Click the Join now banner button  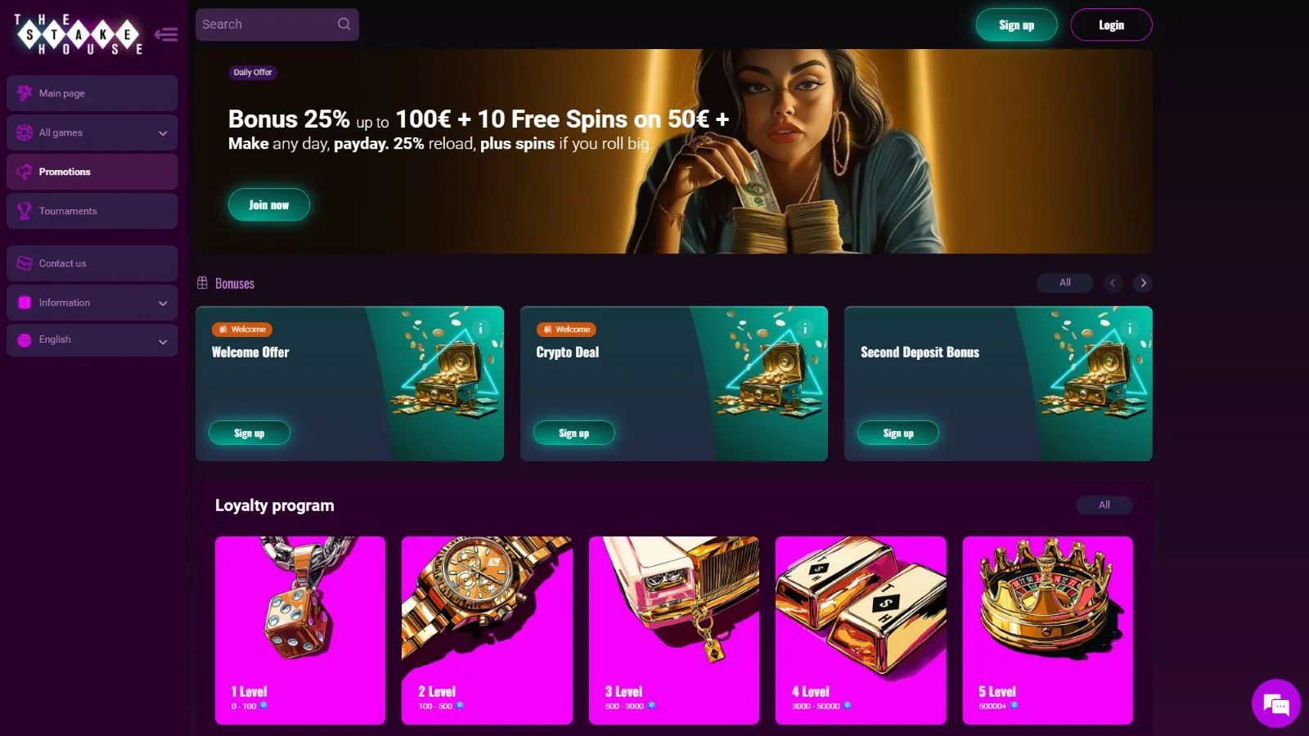point(268,204)
